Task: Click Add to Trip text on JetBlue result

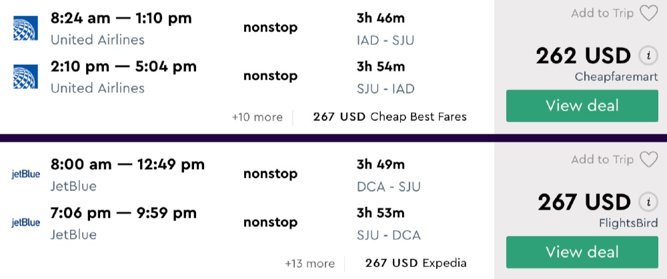Action: tap(602, 160)
